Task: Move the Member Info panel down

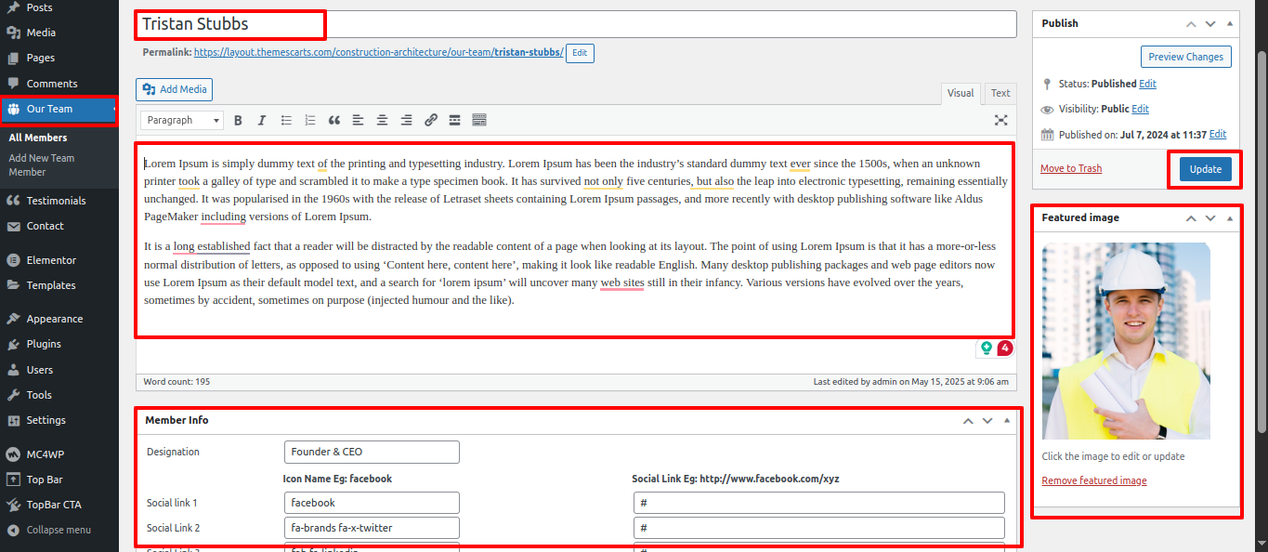Action: point(987,420)
